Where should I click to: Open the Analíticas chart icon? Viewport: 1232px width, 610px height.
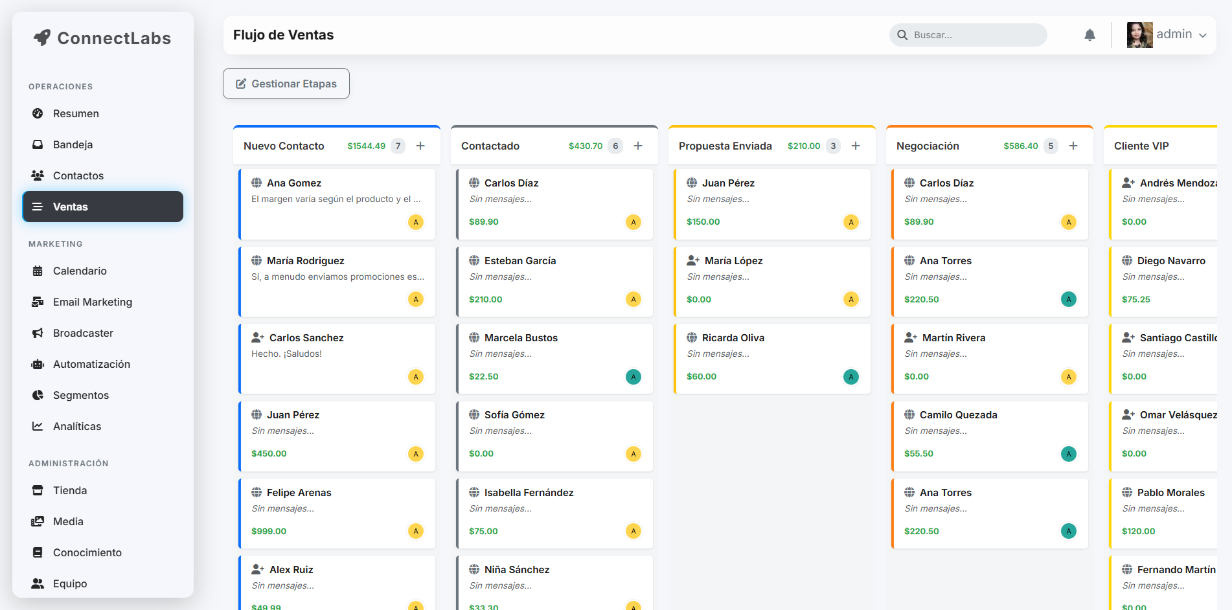(x=38, y=426)
